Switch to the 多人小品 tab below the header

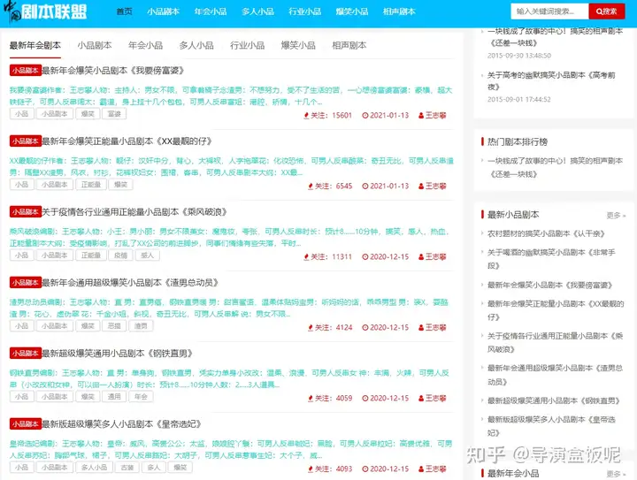click(196, 45)
